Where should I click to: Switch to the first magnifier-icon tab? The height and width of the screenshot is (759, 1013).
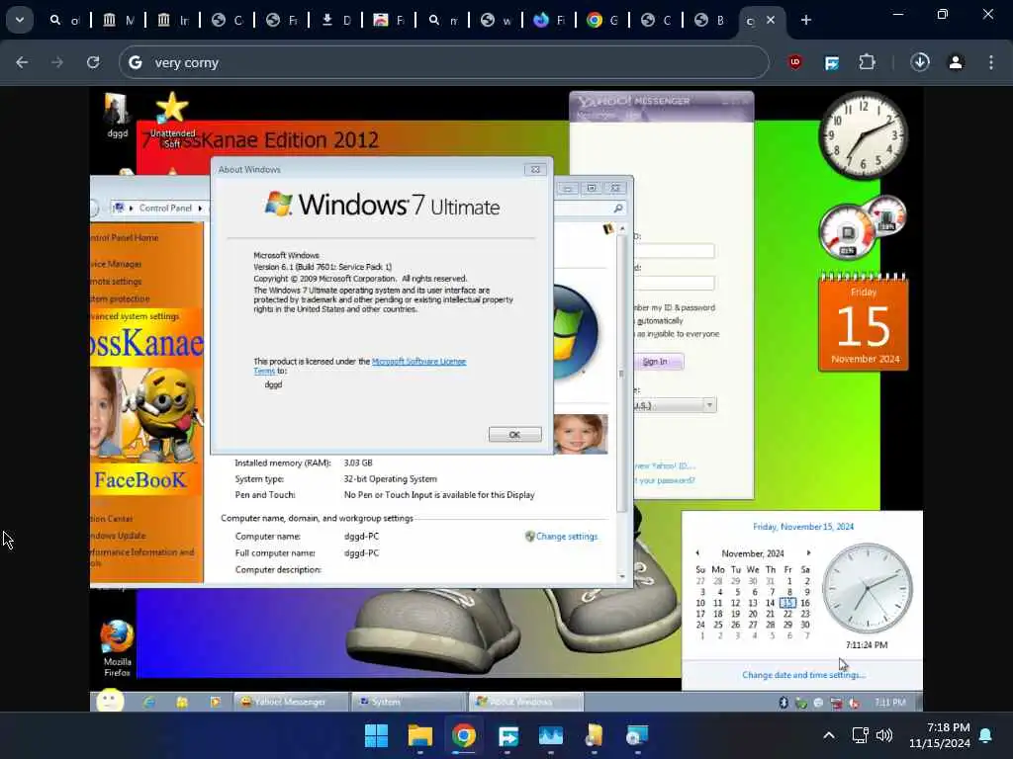click(63, 20)
